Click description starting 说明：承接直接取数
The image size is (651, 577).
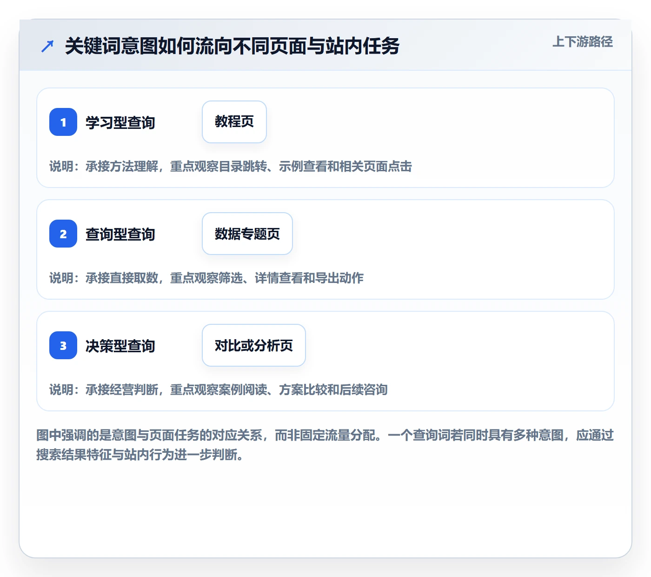click(206, 278)
